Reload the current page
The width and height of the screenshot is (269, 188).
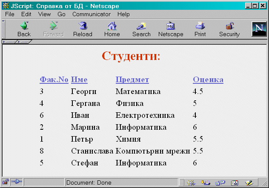[x=83, y=29]
